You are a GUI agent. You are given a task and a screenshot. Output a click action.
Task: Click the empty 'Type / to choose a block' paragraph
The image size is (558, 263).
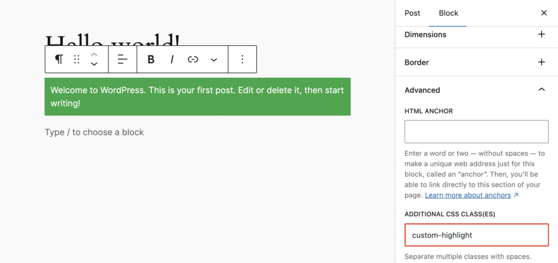[x=94, y=132]
